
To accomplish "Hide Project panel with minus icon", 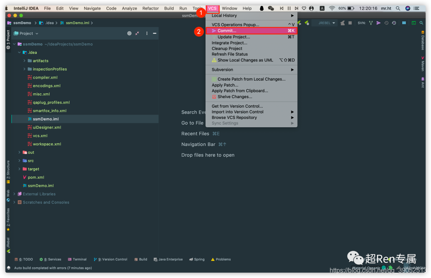I will pyautogui.click(x=155, y=33).
